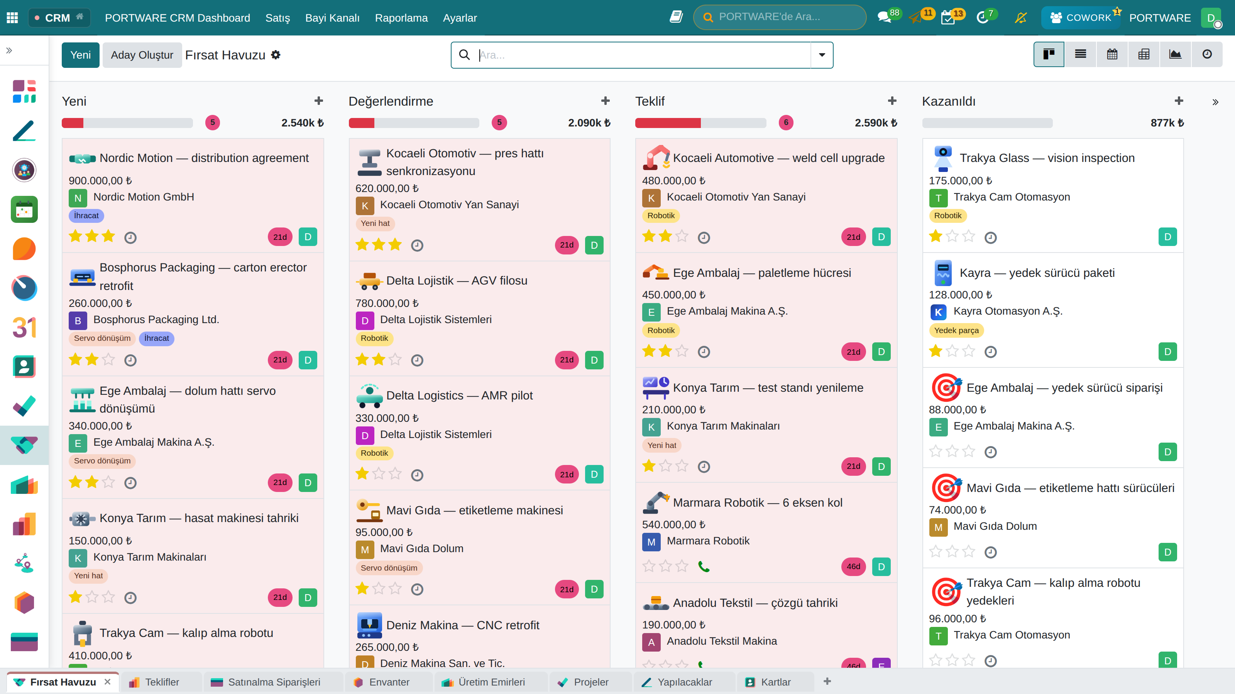Image resolution: width=1235 pixels, height=694 pixels.
Task: Open the knowledge book icon in top bar
Action: pyautogui.click(x=676, y=17)
